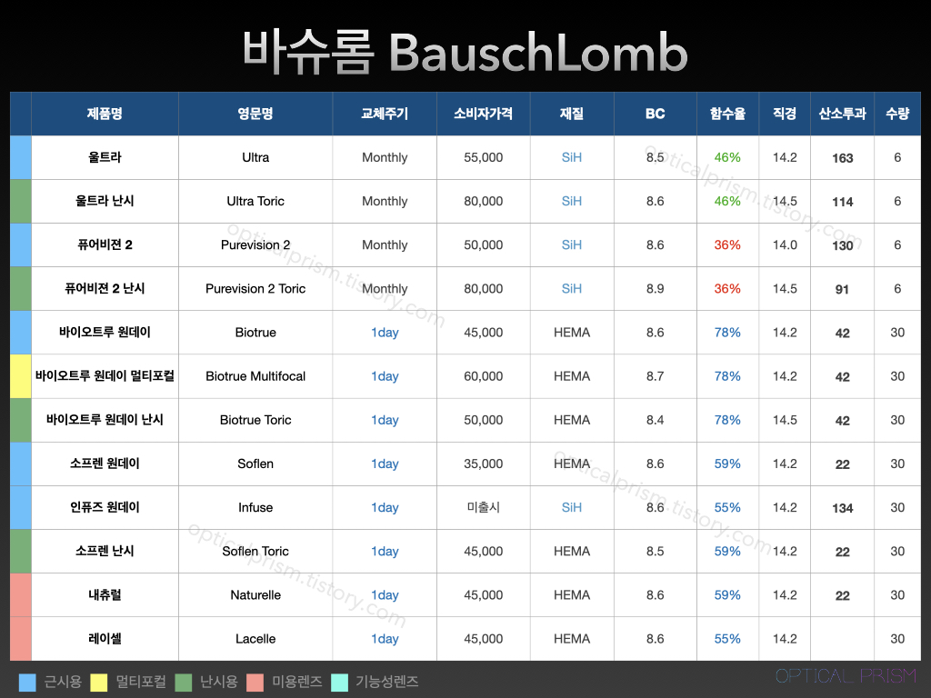Click the 바이오트루 원데이 난시 cell
The image size is (931, 698).
click(x=105, y=420)
